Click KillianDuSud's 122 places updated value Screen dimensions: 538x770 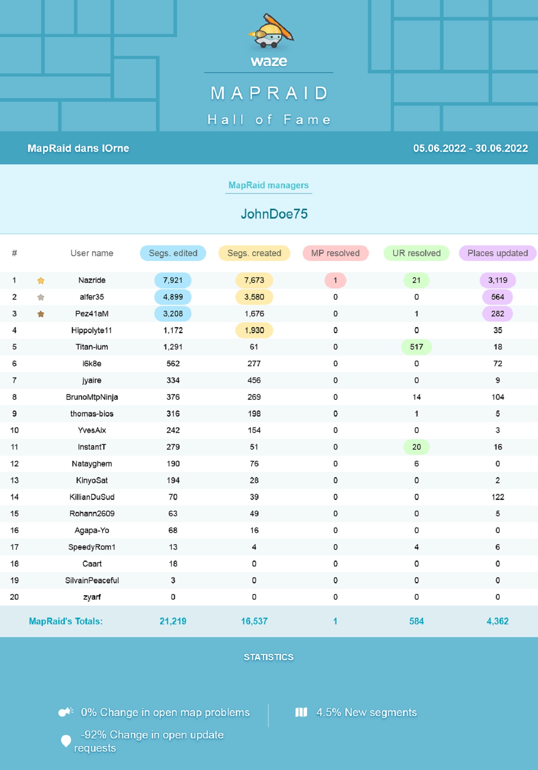coord(498,497)
